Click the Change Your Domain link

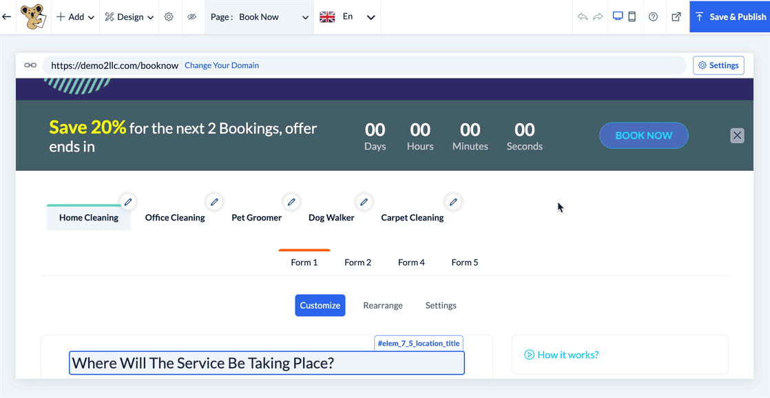point(222,65)
